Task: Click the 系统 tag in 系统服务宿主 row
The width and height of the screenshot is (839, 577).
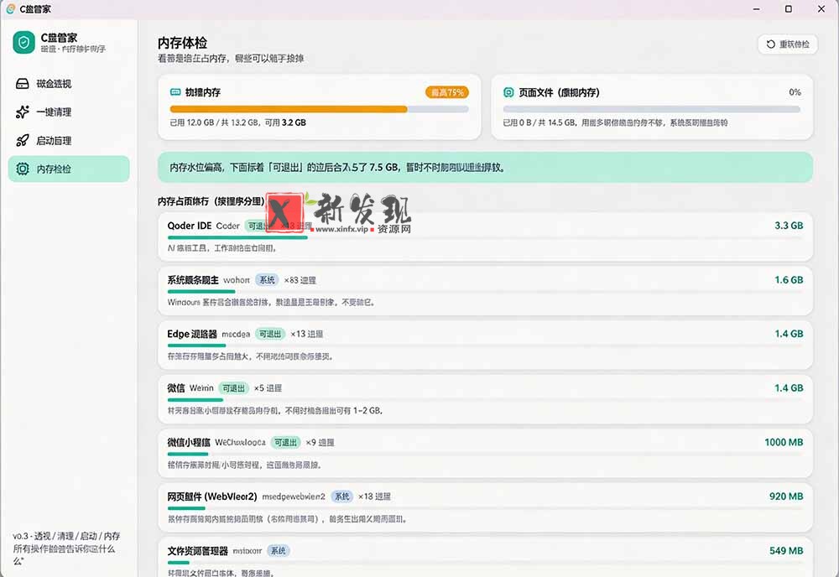Action: click(267, 280)
